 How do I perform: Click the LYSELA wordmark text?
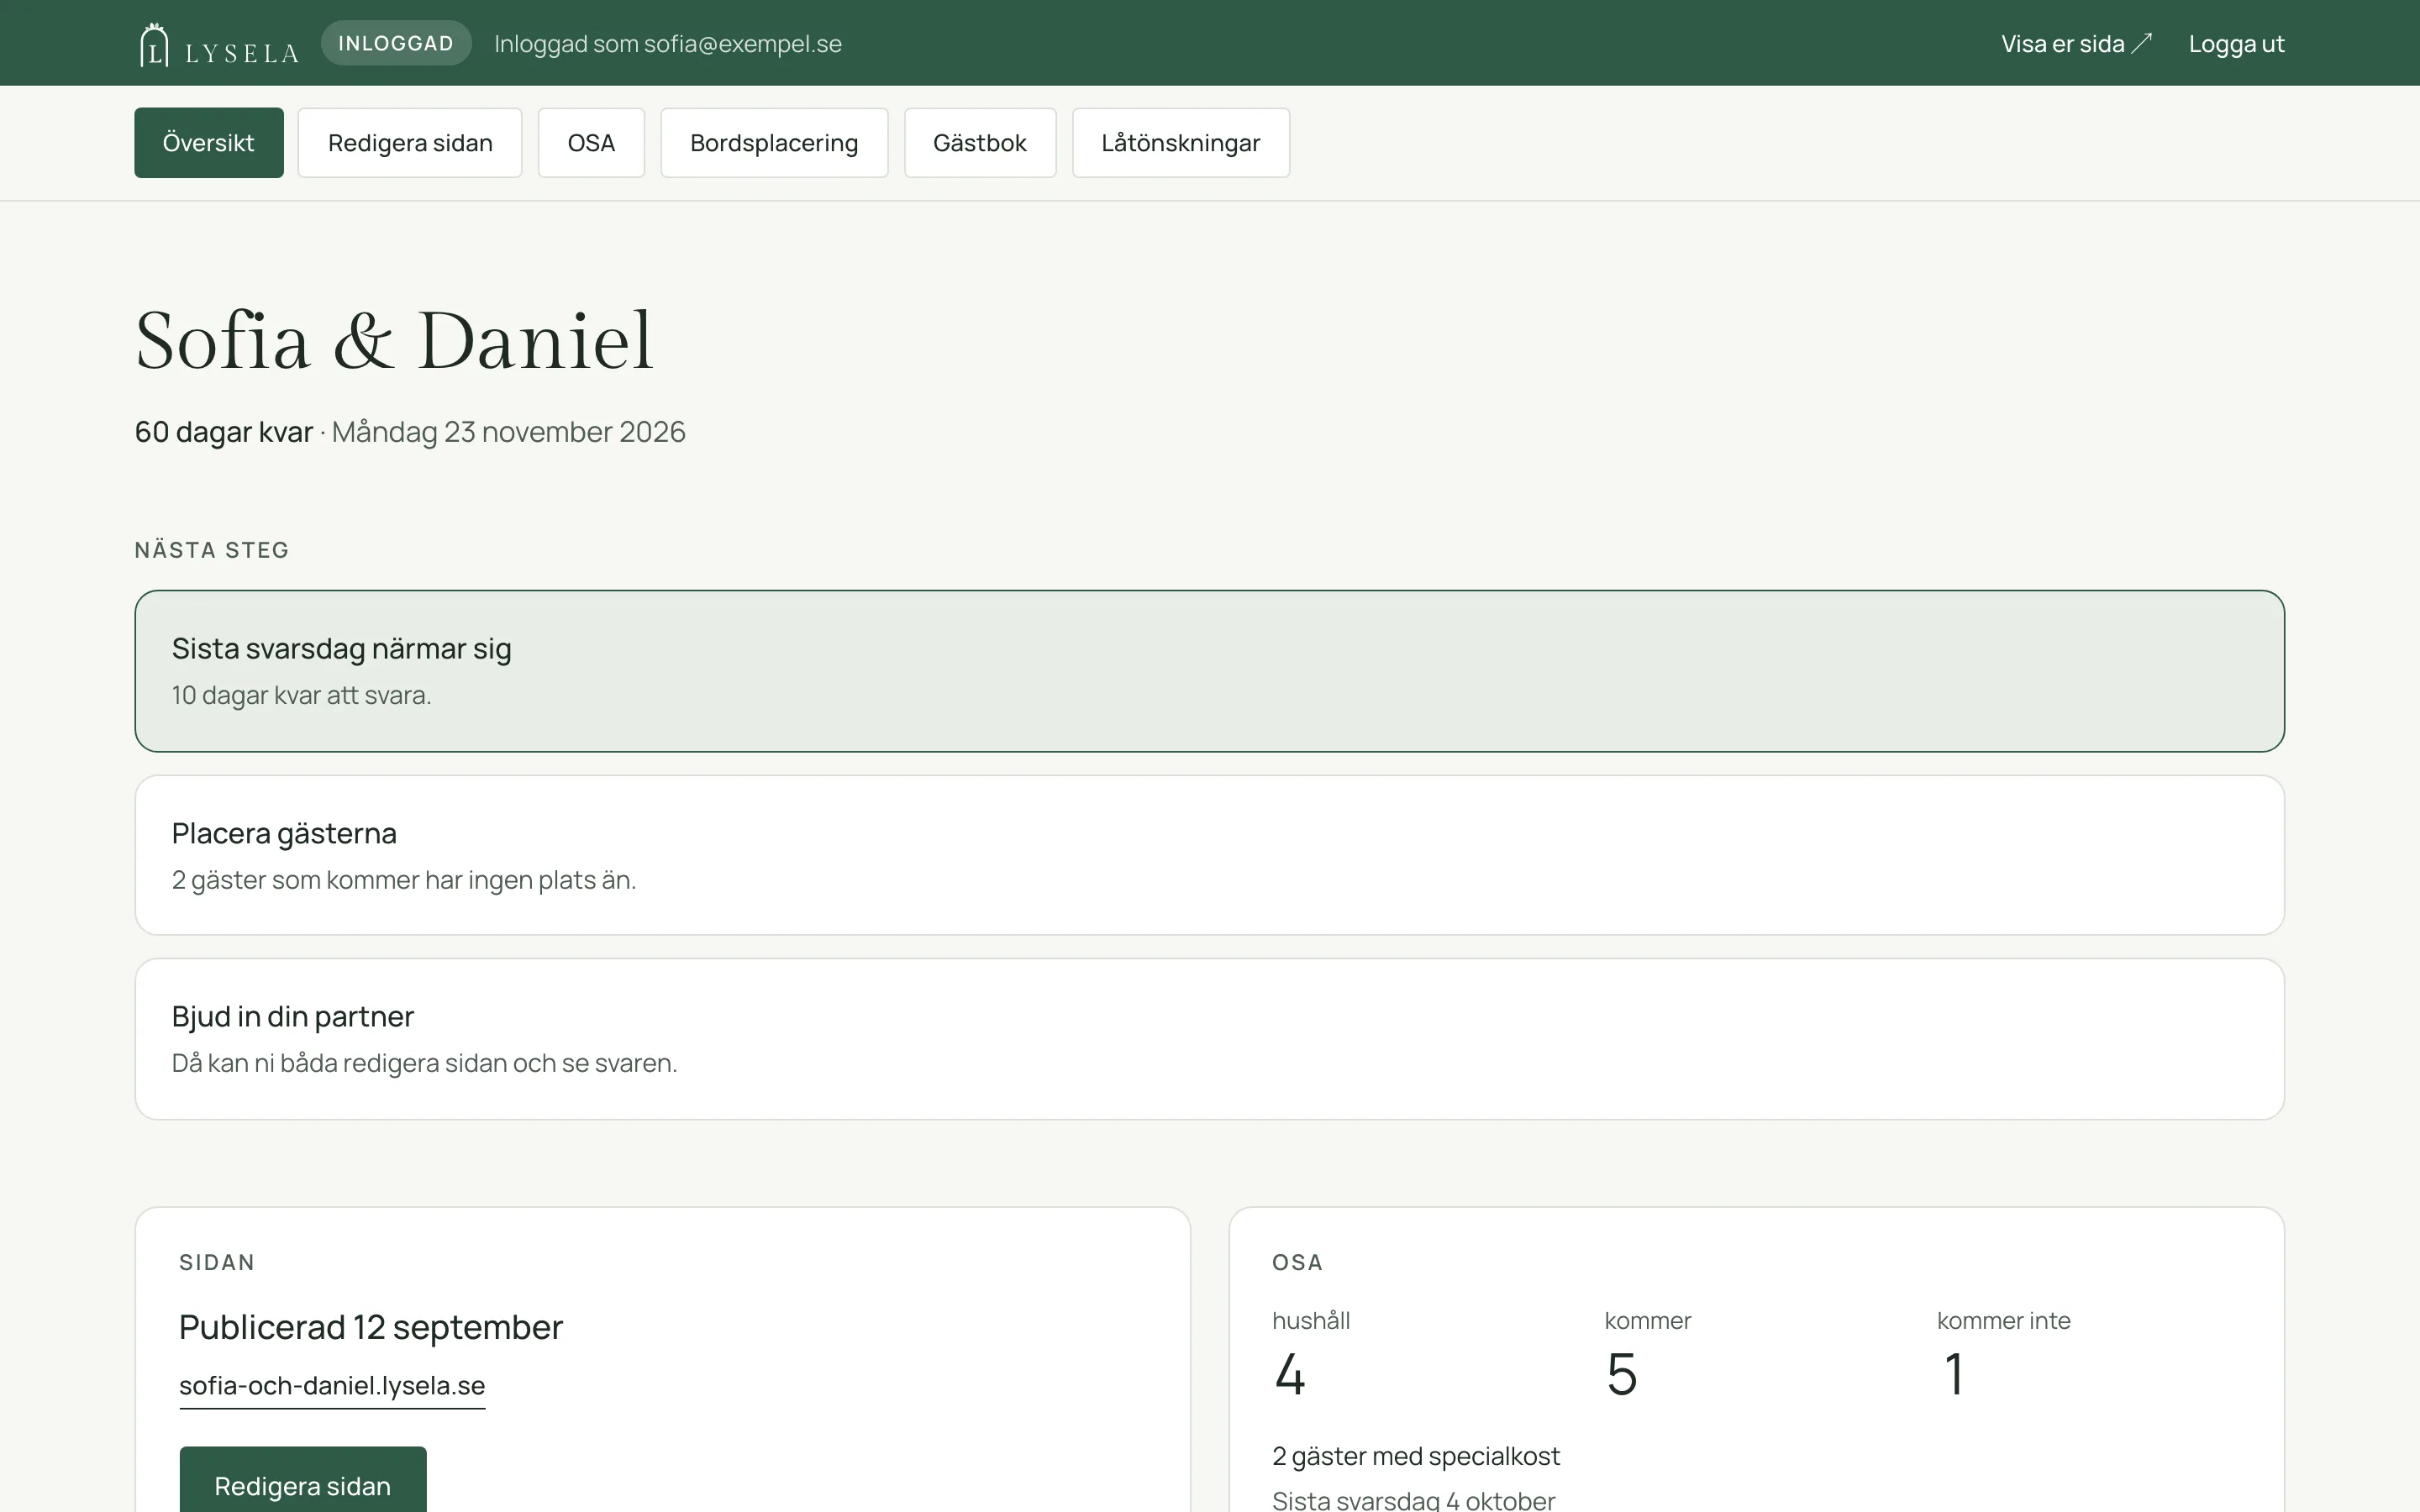click(242, 53)
